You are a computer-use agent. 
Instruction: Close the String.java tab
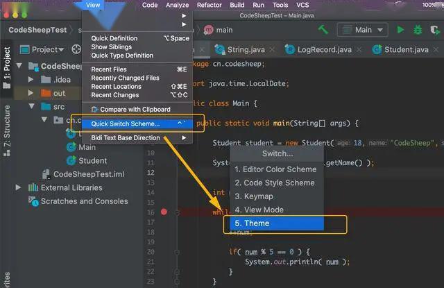pyautogui.click(x=272, y=49)
